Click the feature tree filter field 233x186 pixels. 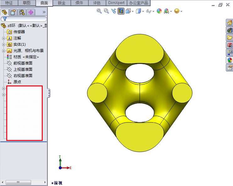click(24, 19)
